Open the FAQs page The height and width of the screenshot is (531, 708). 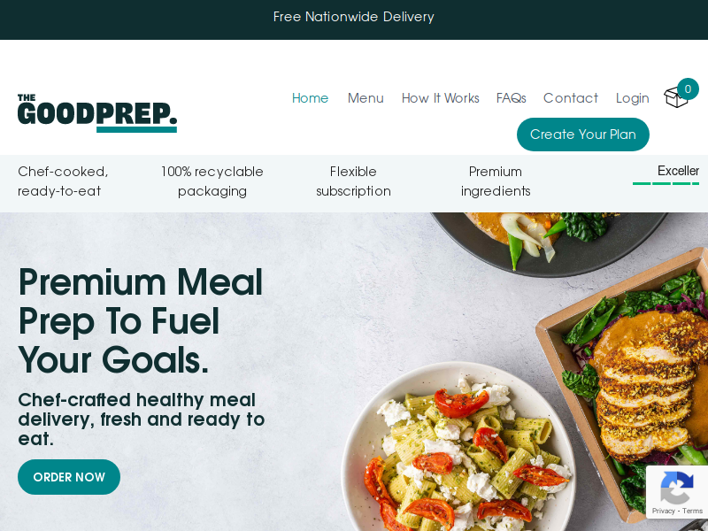pos(512,98)
